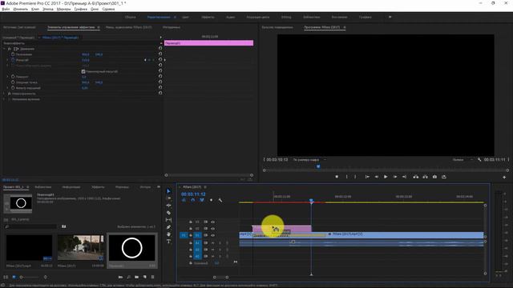Expand Rotation parameter options
This screenshot has height=288, width=513.
click(8, 77)
